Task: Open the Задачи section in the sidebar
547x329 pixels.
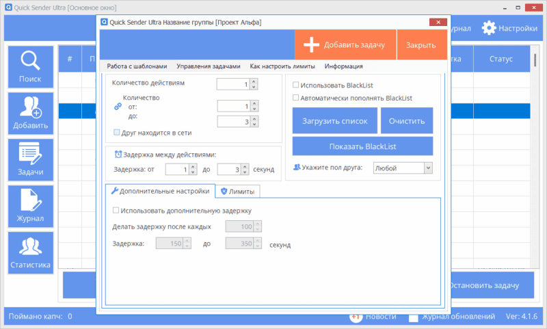Action: pyautogui.click(x=31, y=160)
